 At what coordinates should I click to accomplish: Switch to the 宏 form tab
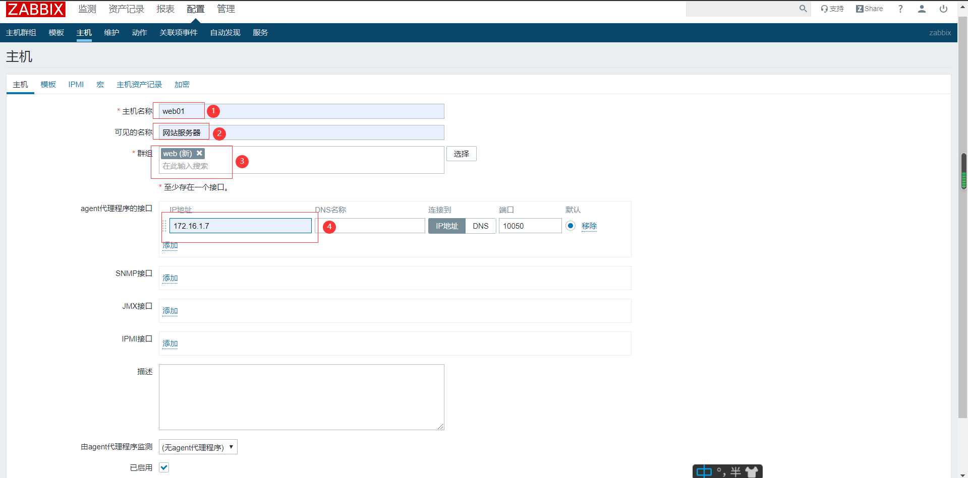(100, 85)
